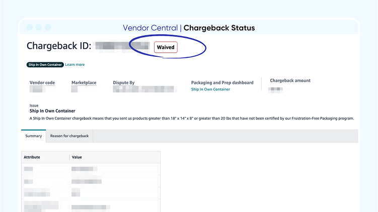Open the Summary tab
This screenshot has height=212, width=378.
pos(34,136)
